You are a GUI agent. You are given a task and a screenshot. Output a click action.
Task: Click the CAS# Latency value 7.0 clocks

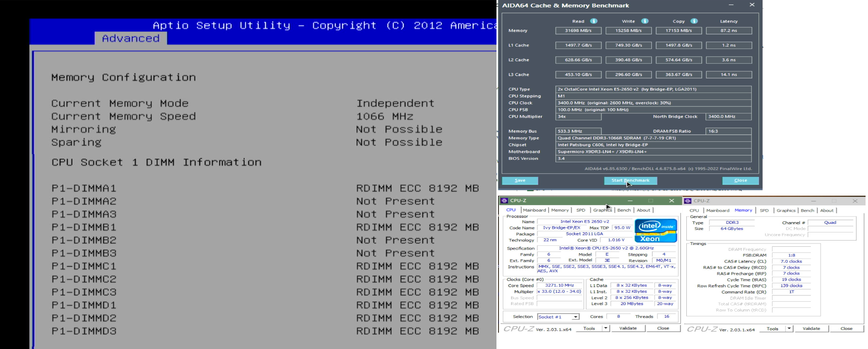click(x=791, y=261)
